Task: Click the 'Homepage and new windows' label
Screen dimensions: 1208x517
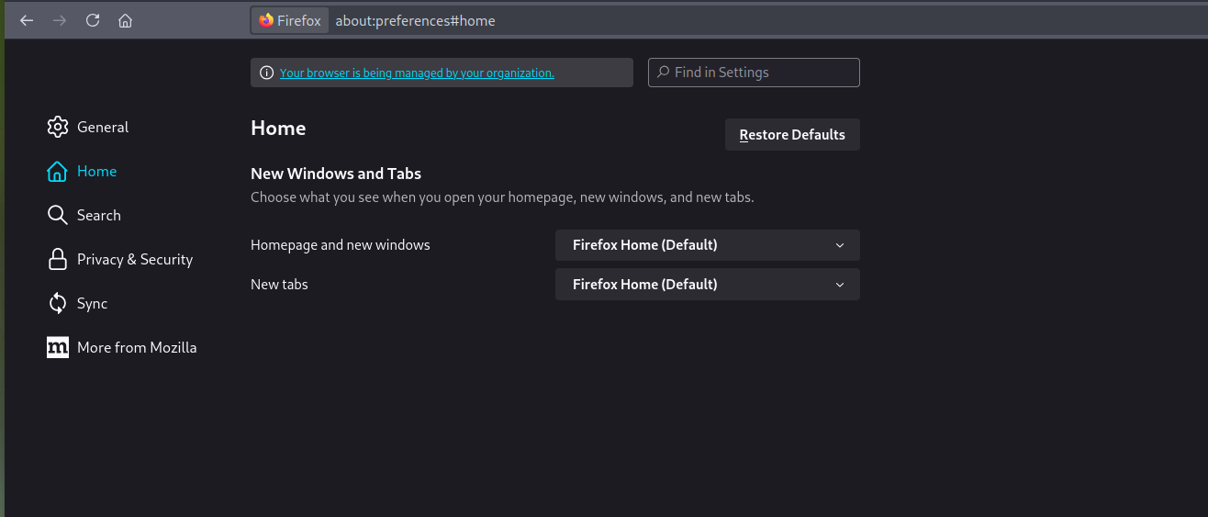Action: [341, 245]
